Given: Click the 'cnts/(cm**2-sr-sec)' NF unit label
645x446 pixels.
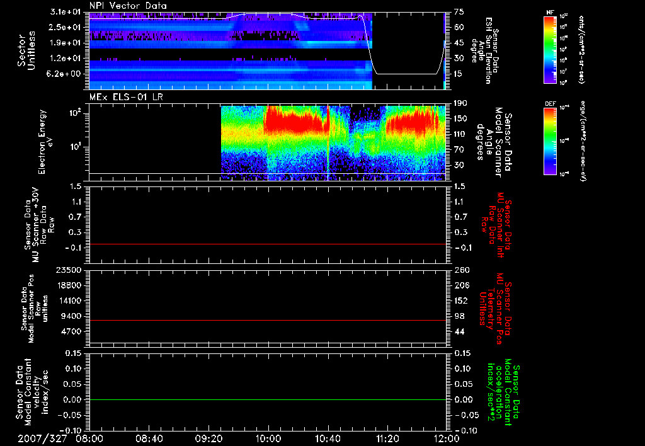Looking at the screenshot, I should [x=581, y=50].
